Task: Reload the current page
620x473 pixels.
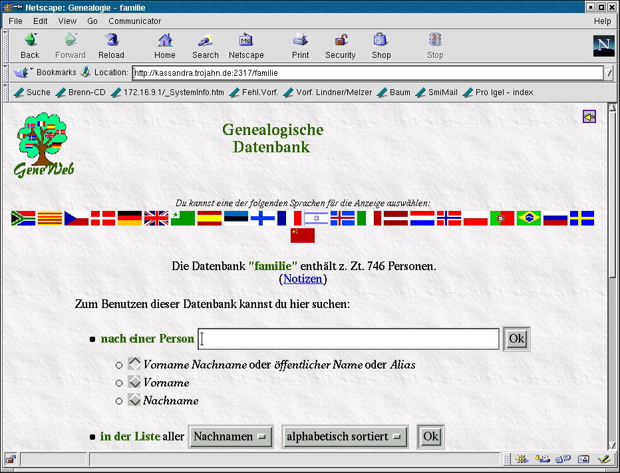Action: tap(112, 40)
